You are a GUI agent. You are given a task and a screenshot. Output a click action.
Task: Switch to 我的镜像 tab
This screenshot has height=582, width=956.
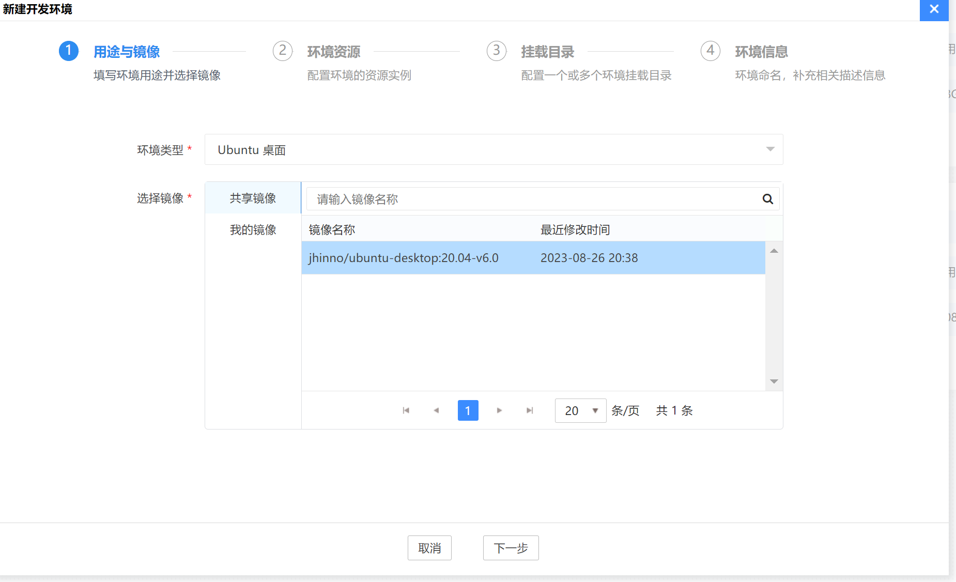pyautogui.click(x=253, y=230)
